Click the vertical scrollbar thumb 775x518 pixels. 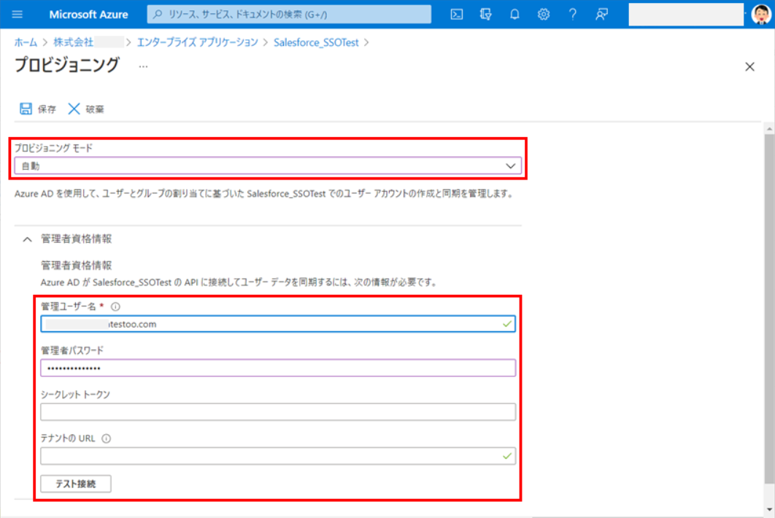(770, 309)
